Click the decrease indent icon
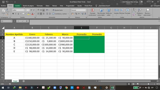This screenshot has width=160, height=90. 47,14
